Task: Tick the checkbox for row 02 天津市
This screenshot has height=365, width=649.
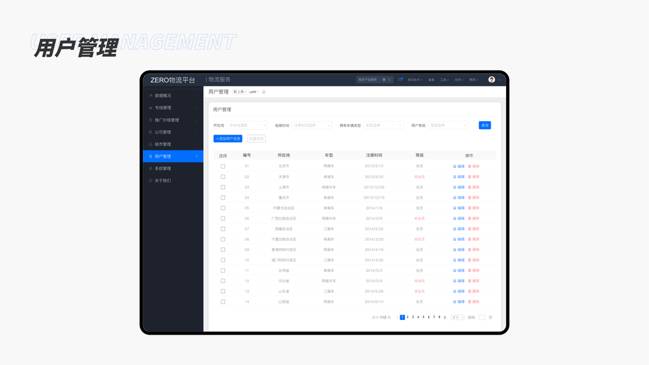Action: [x=223, y=176]
